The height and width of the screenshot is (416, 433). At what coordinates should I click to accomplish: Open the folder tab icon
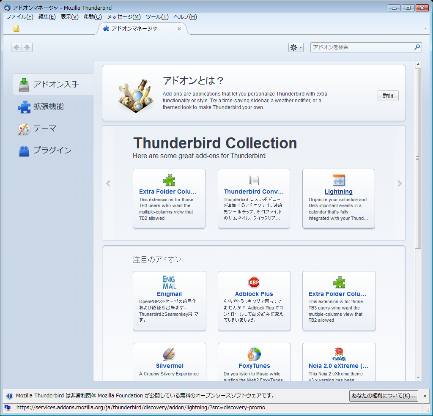pyautogui.click(x=16, y=29)
